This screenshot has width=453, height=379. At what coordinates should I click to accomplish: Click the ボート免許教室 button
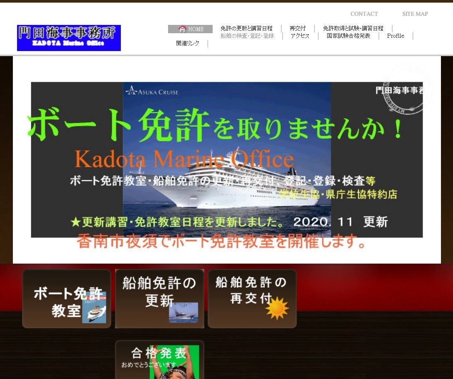pos(66,299)
